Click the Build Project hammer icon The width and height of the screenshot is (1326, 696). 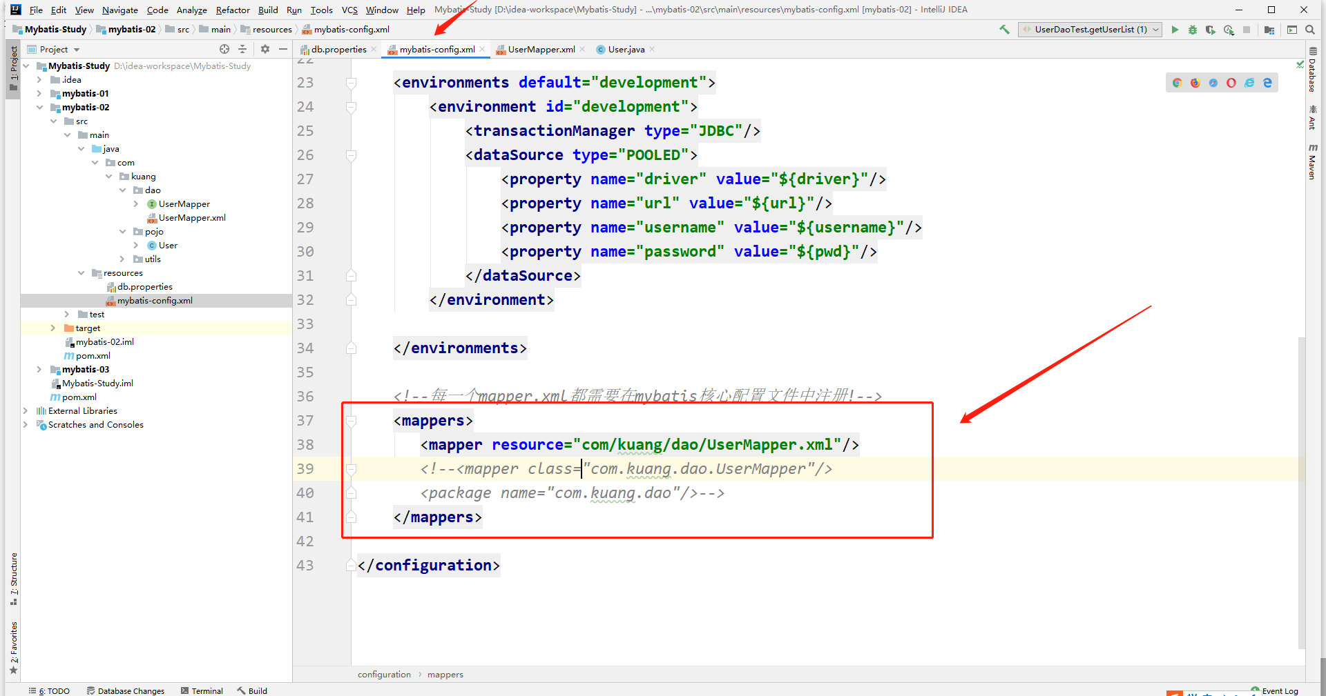pos(1004,30)
